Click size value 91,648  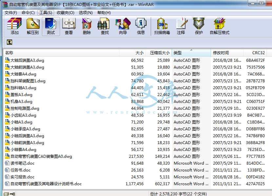click(x=137, y=163)
